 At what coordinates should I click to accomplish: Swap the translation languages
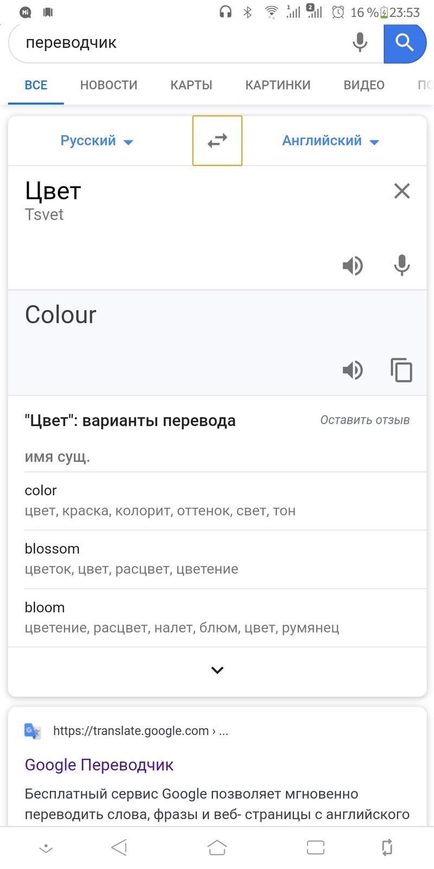217,141
